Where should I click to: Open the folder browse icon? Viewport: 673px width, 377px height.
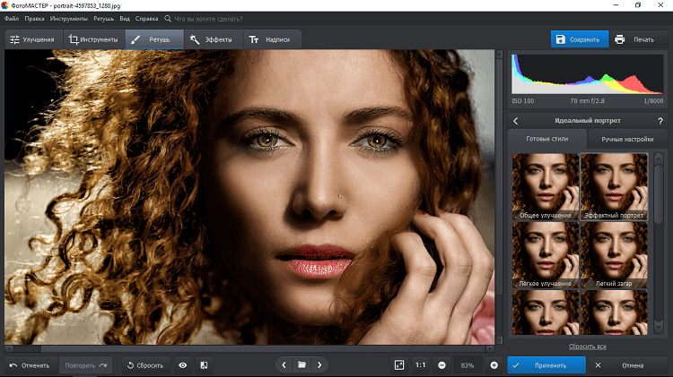(302, 365)
